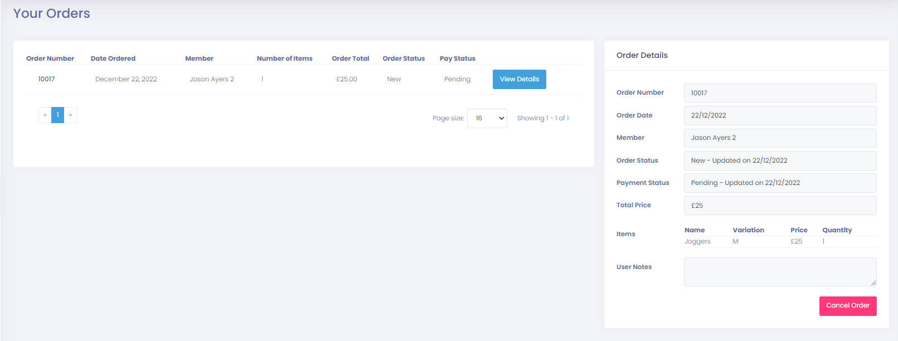Open the Joggers item link
The height and width of the screenshot is (341, 898).
pyautogui.click(x=697, y=241)
